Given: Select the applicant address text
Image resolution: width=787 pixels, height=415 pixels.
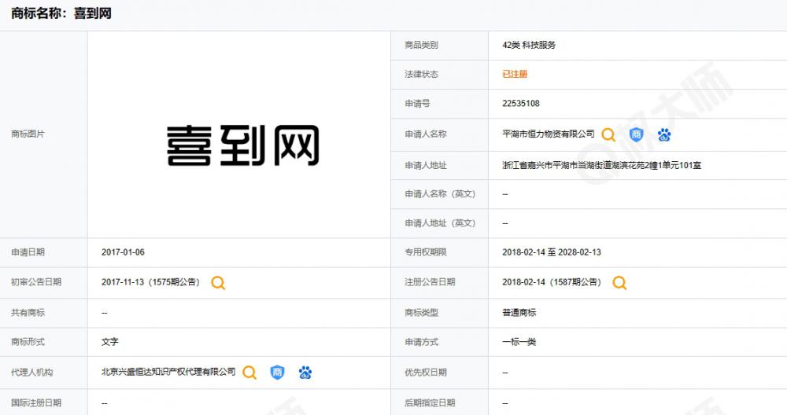Looking at the screenshot, I should point(602,165).
